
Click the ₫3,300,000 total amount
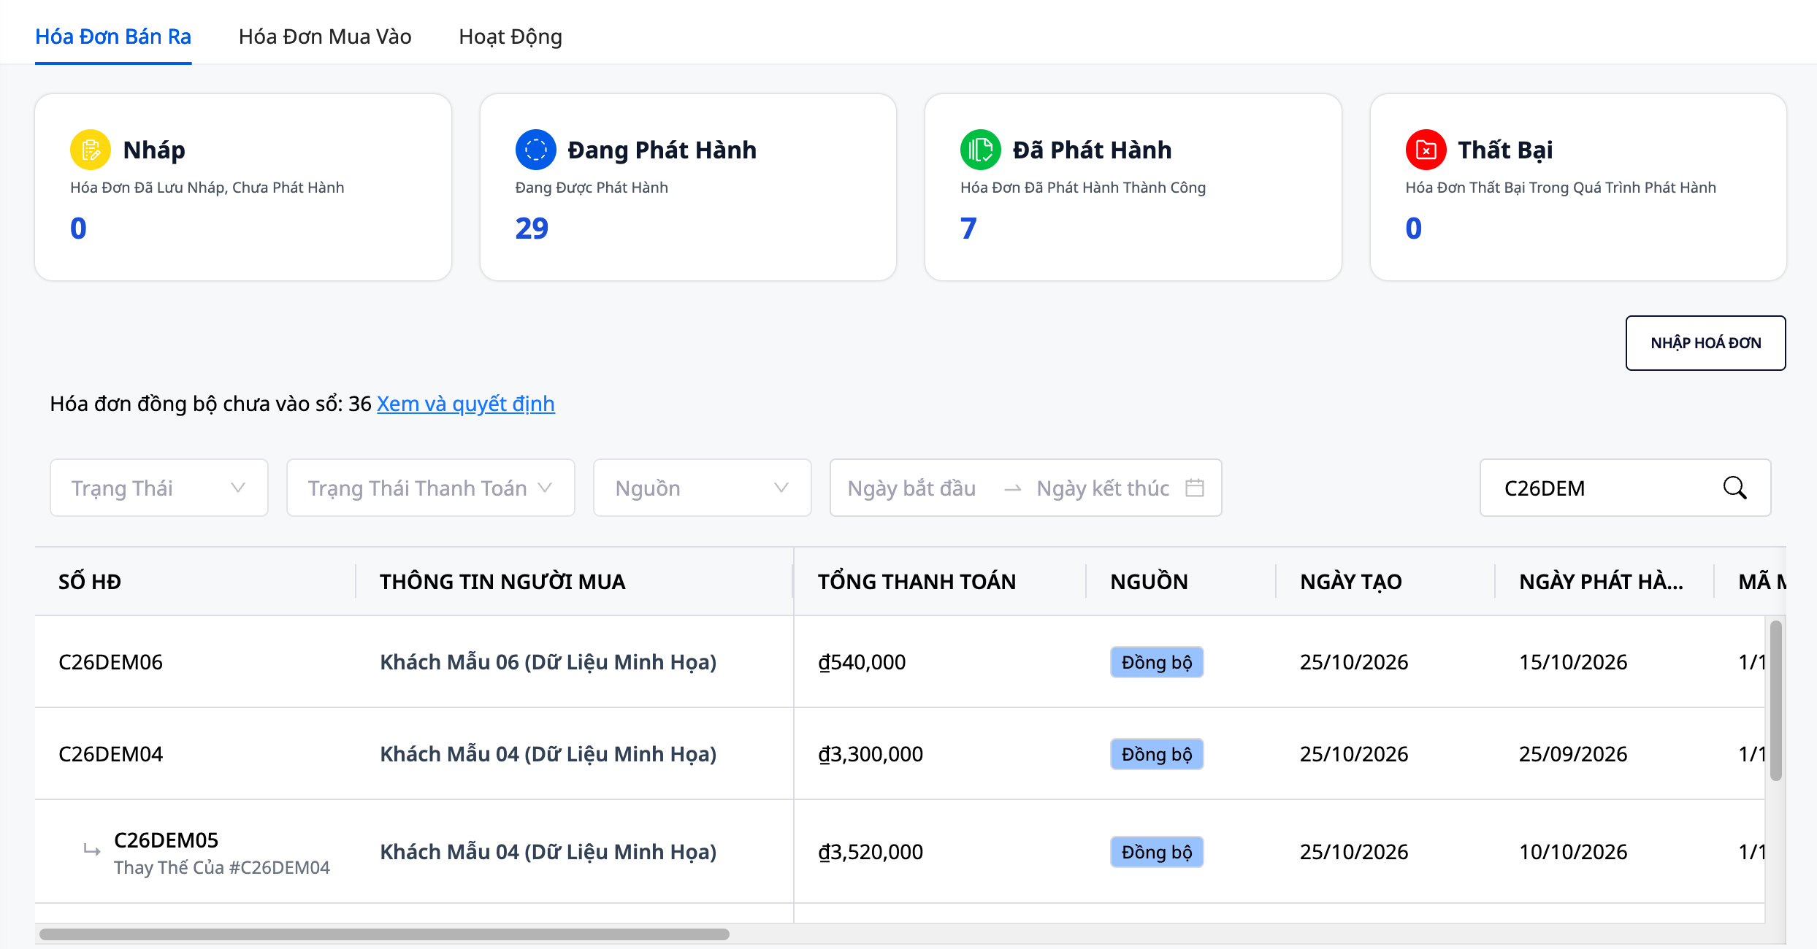click(x=871, y=754)
